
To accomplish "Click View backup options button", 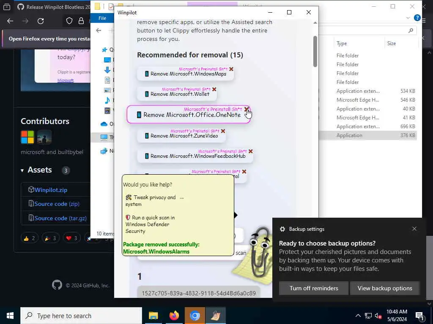I will [x=385, y=288].
